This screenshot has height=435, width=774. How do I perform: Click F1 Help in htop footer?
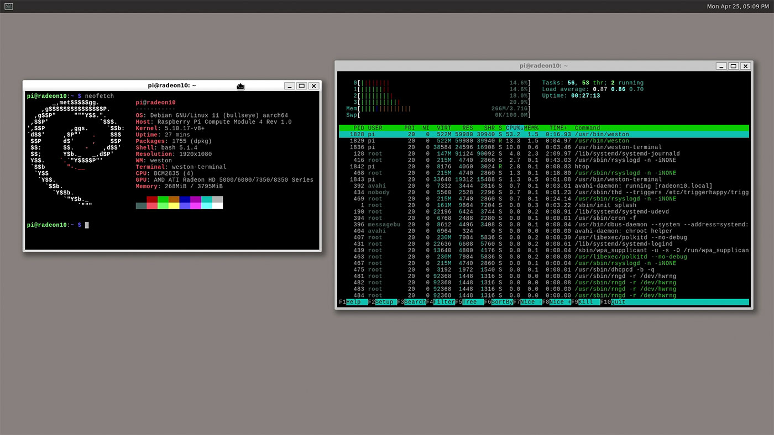point(353,302)
